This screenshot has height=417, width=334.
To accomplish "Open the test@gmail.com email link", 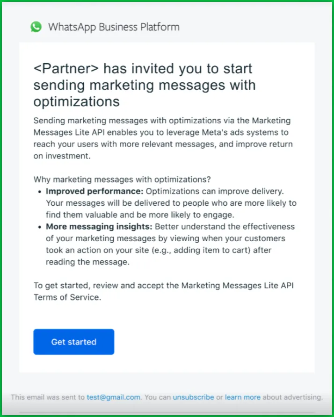I will (113, 397).
